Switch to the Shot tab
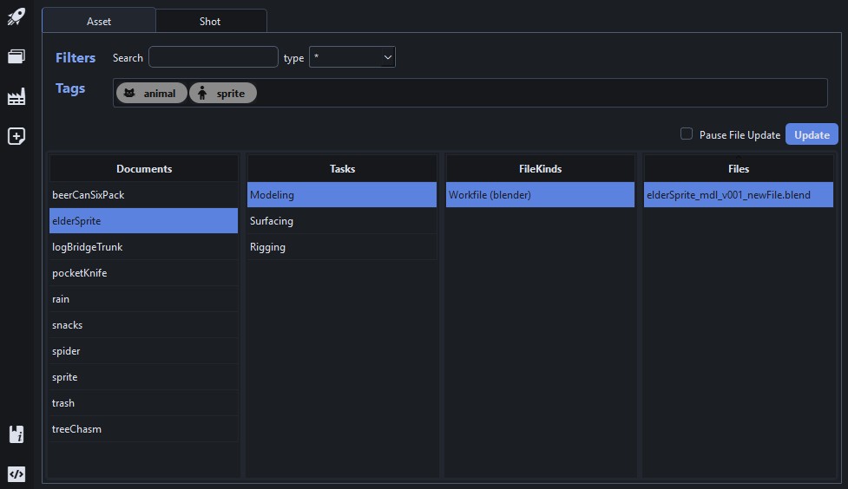The image size is (848, 489). click(210, 21)
